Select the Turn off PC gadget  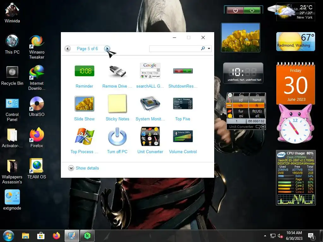click(117, 136)
